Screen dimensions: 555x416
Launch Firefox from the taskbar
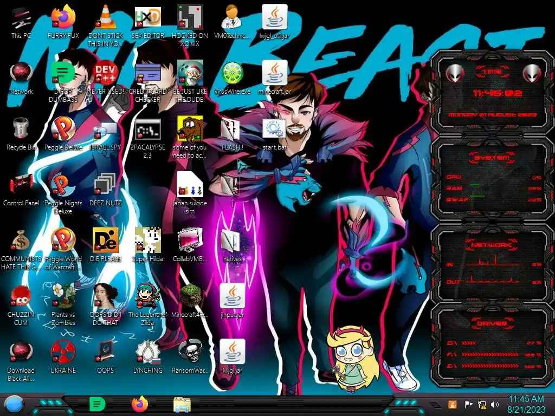pyautogui.click(x=140, y=405)
